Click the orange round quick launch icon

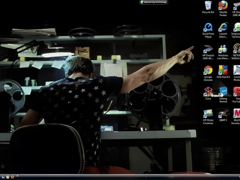pyautogui.click(x=12, y=177)
